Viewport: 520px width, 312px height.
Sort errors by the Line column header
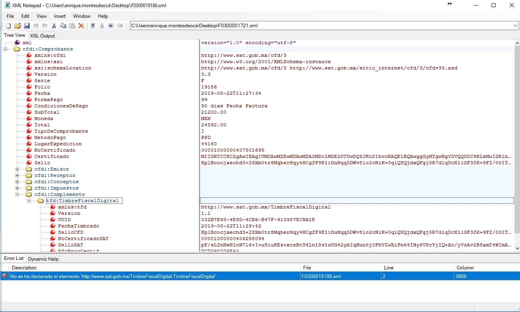point(418,267)
